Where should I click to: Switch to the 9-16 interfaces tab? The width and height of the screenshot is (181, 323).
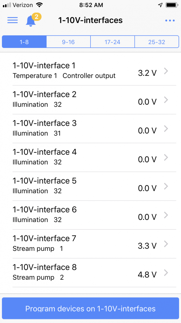coord(68,42)
